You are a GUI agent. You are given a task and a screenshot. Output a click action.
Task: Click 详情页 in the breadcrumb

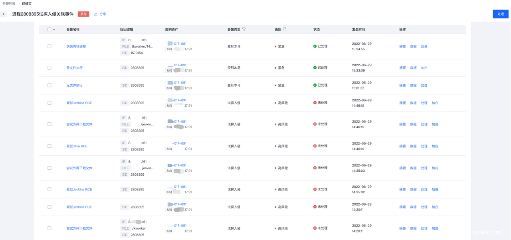click(27, 4)
